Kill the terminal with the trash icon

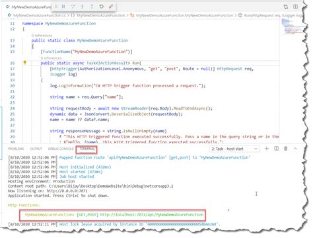(286, 149)
